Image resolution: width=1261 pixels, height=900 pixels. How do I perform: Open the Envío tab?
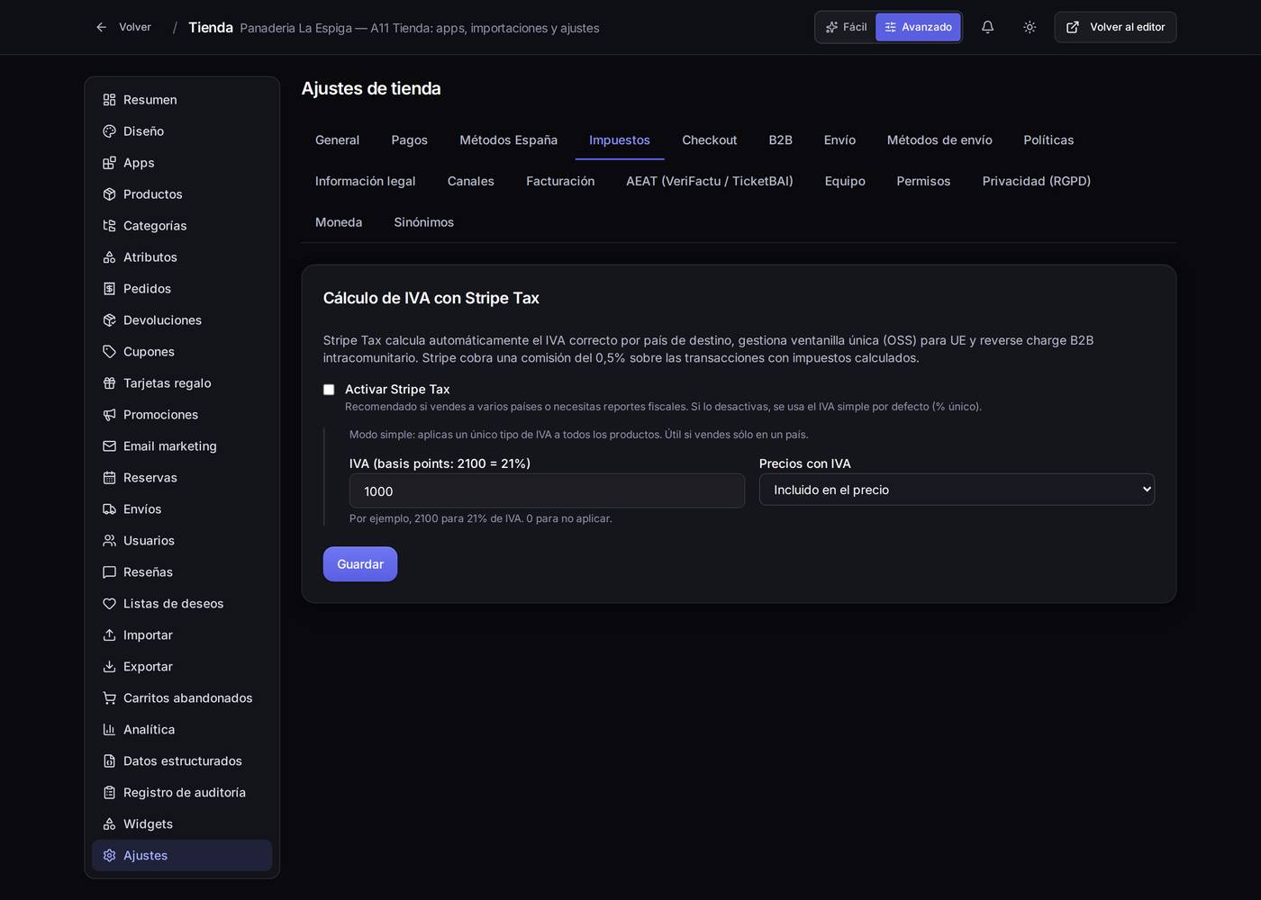click(839, 140)
